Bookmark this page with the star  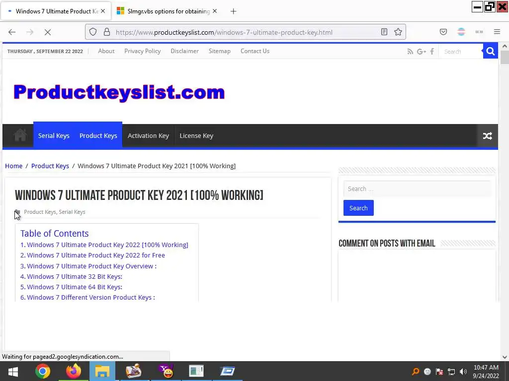(x=398, y=32)
